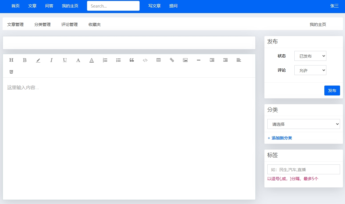The width and height of the screenshot is (345, 204).
Task: Click the 标签 panel heading
Action: [x=272, y=155]
